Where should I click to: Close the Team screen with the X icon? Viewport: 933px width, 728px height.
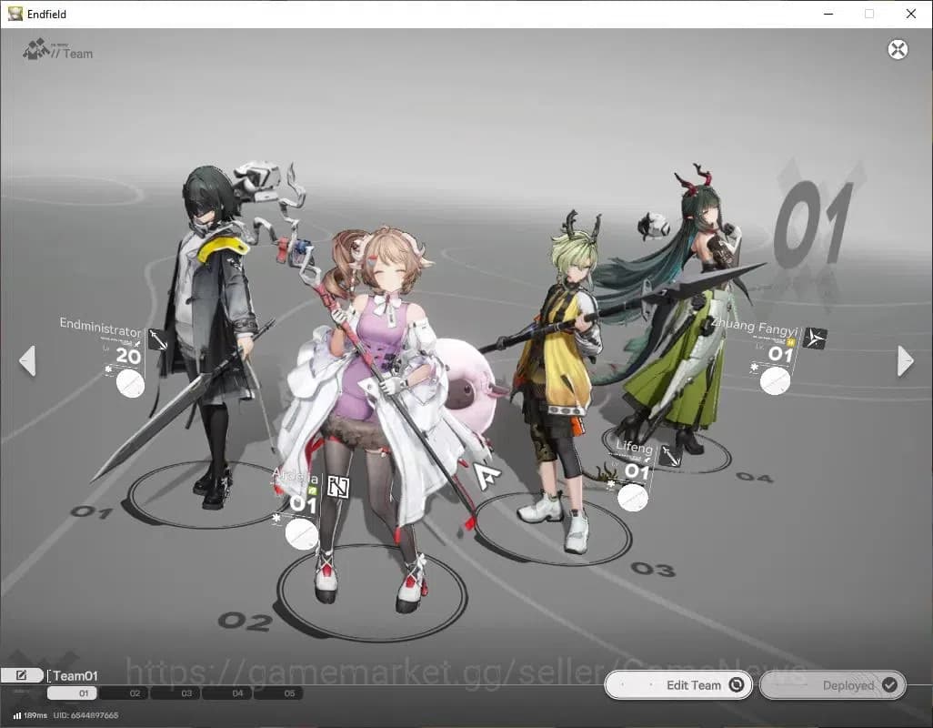(x=898, y=49)
